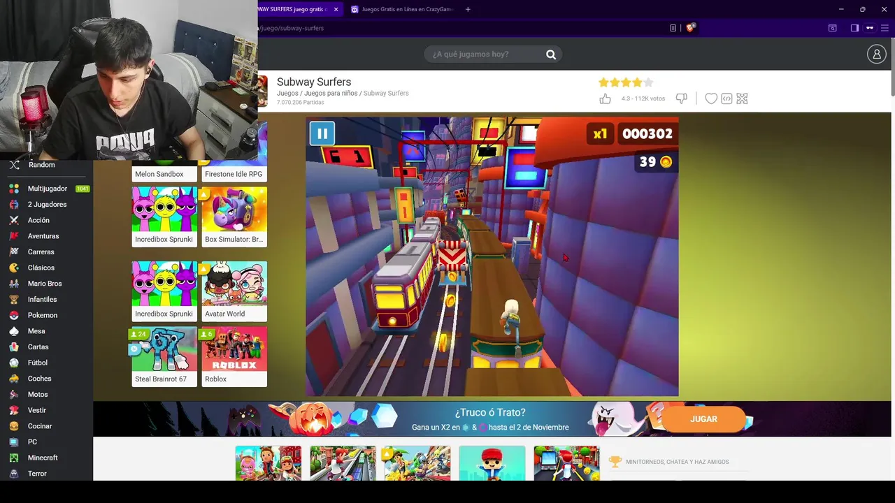895x503 pixels.
Task: Click the Vestir category icon
Action: pyautogui.click(x=14, y=410)
